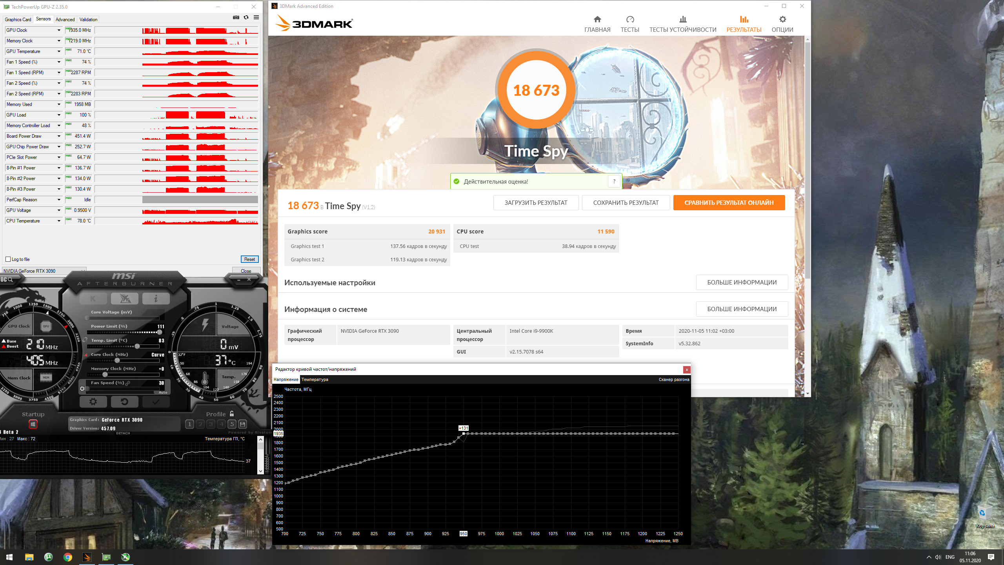Click the Kombustor K button
This screenshot has width=1004, height=565.
93,299
